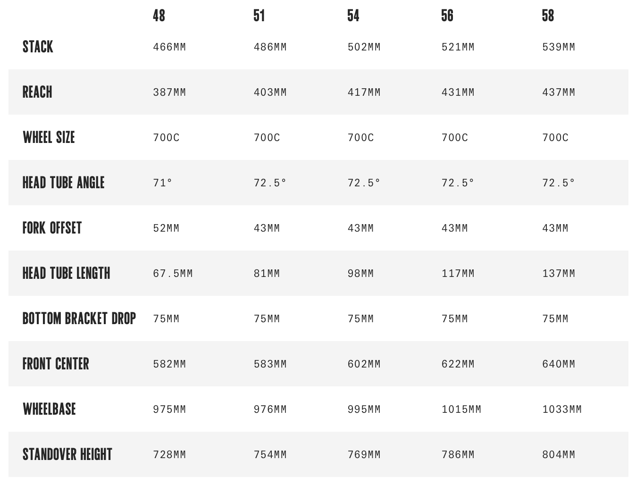636x485 pixels.
Task: Click the STACK row label
Action: [x=38, y=47]
